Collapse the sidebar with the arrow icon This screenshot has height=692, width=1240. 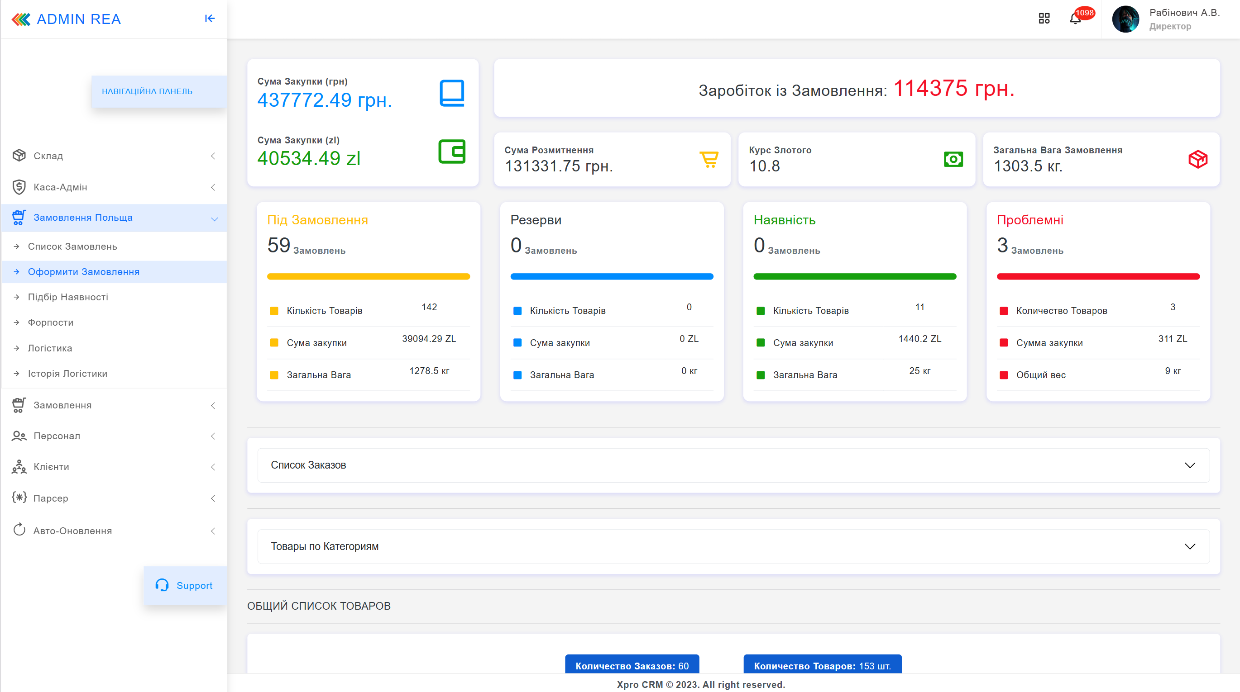point(210,18)
